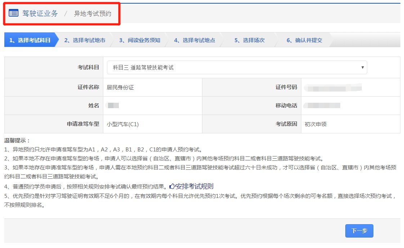This screenshot has width=404, height=248.
Task: Switch to step 2 选择考试地市
Action: pyautogui.click(x=85, y=40)
